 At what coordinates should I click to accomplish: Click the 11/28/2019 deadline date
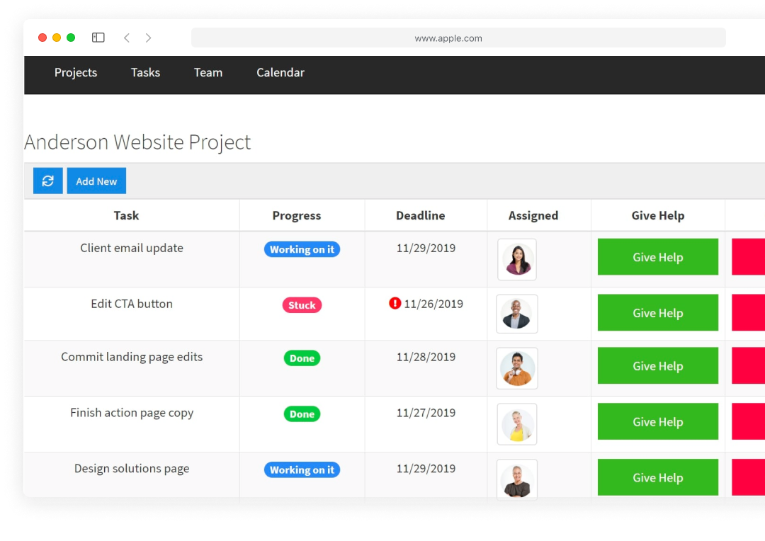tap(426, 357)
